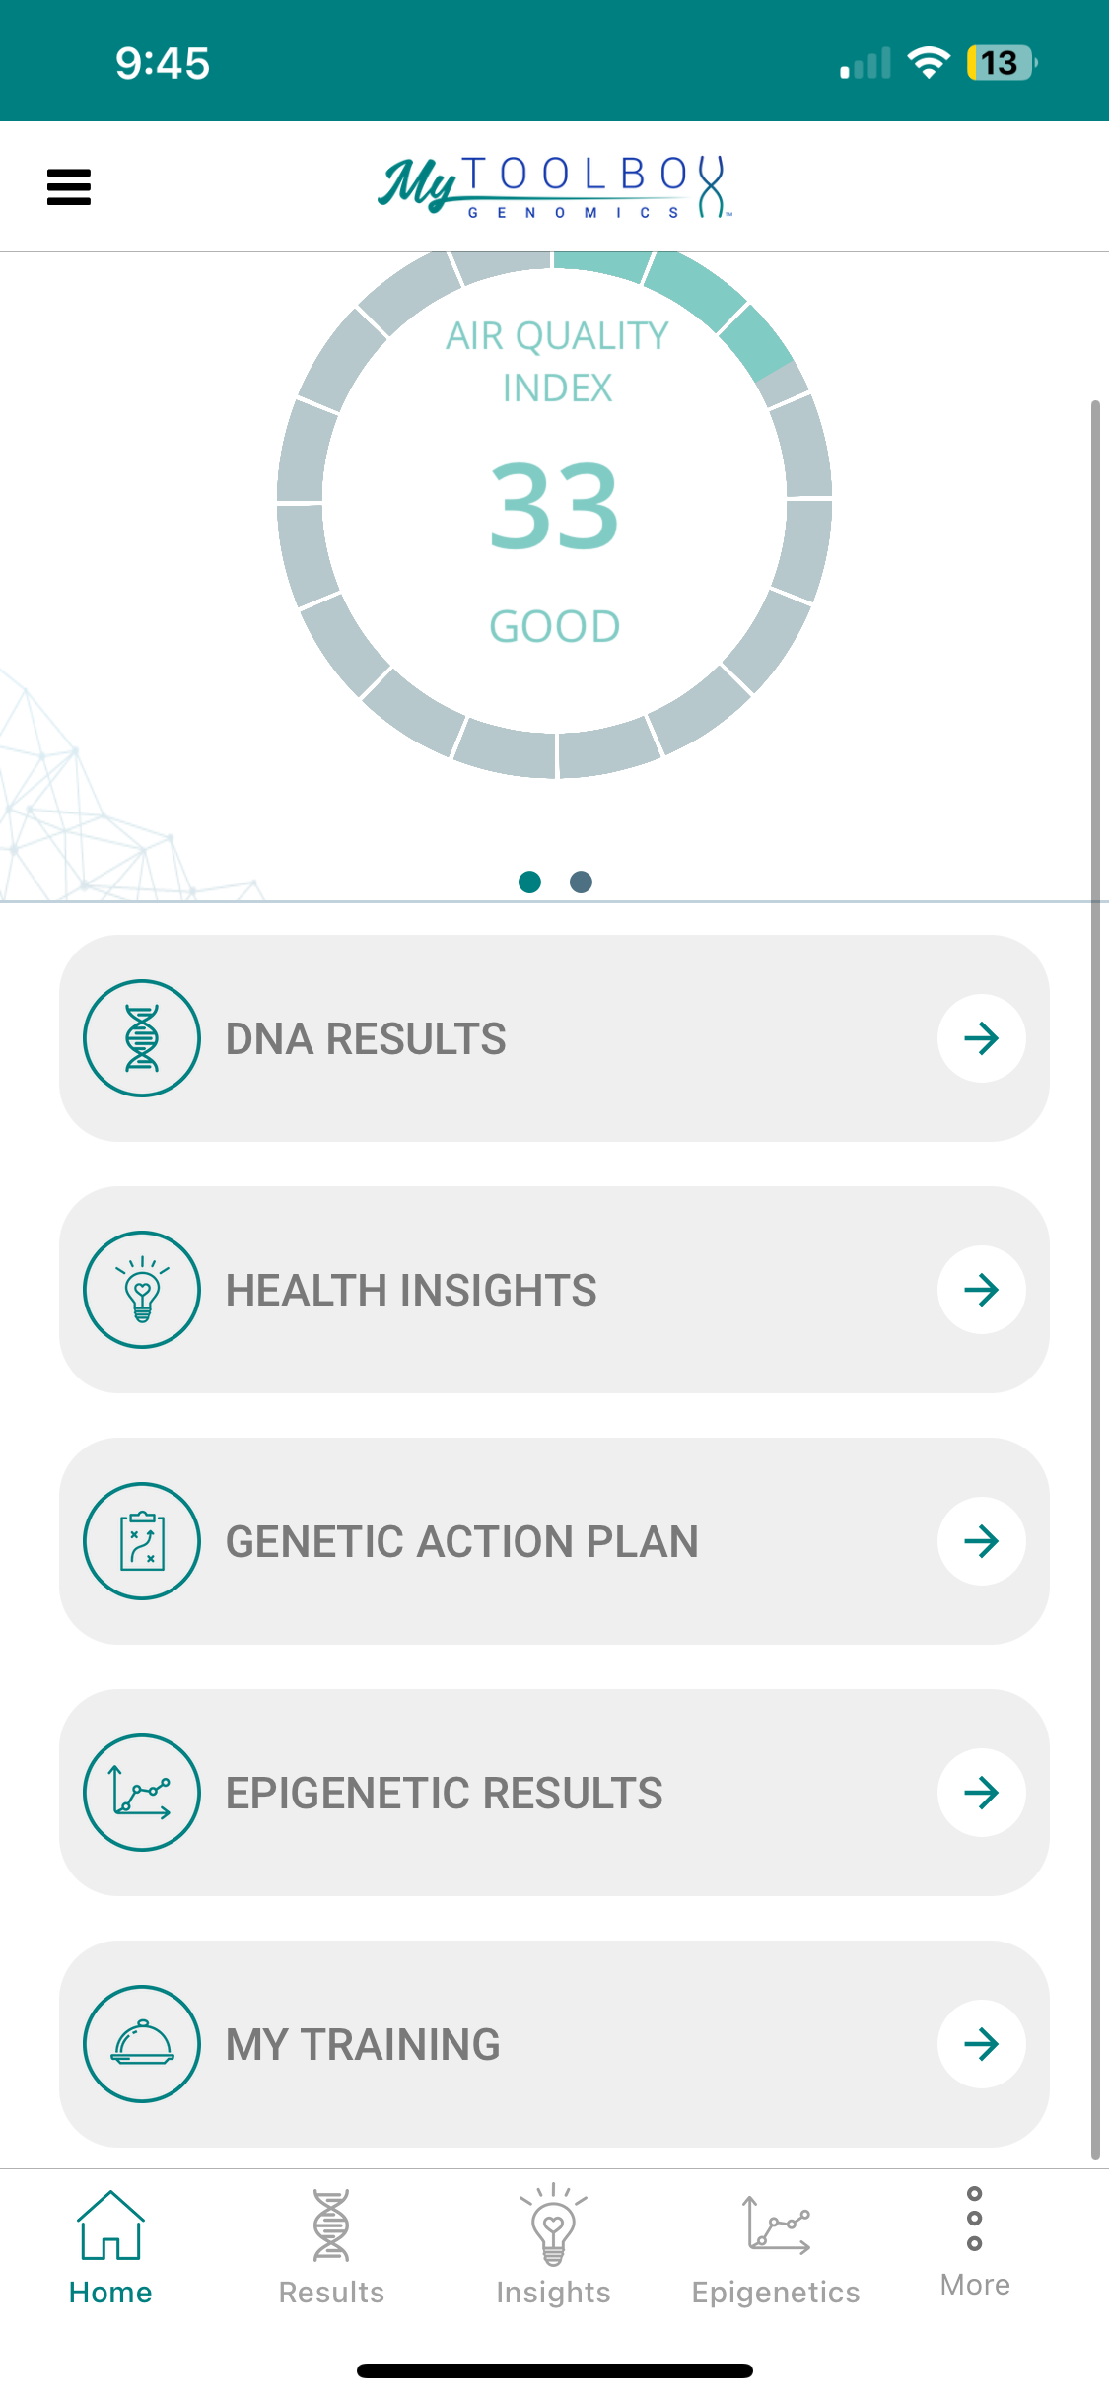Viewport: 1109px width, 2402px height.
Task: Open the hamburger menu
Action: 69,186
